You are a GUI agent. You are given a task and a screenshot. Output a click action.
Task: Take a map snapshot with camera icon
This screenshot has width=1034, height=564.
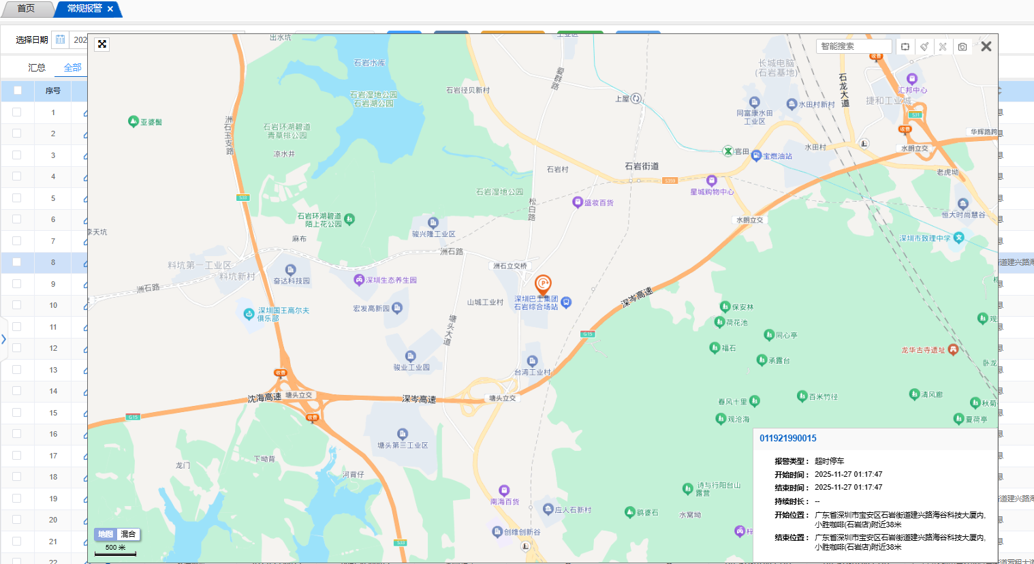coord(962,47)
